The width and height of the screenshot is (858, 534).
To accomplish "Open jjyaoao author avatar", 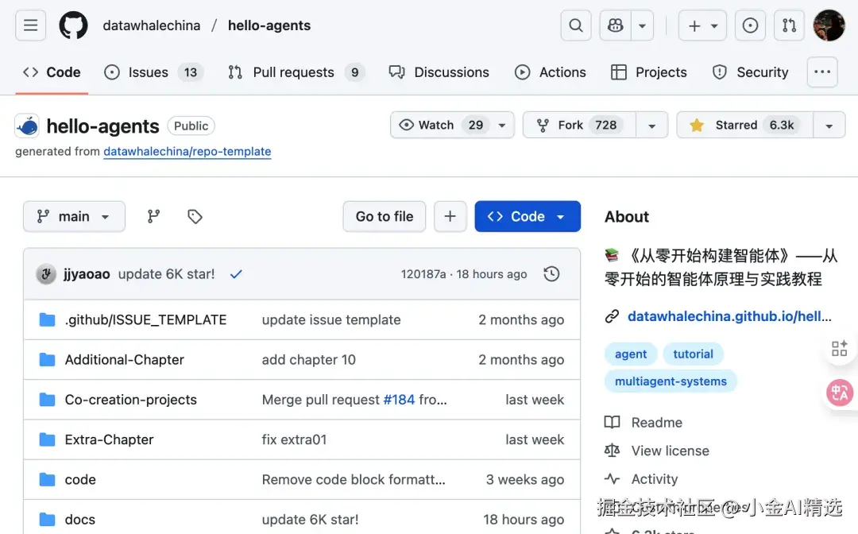I will [x=46, y=274].
